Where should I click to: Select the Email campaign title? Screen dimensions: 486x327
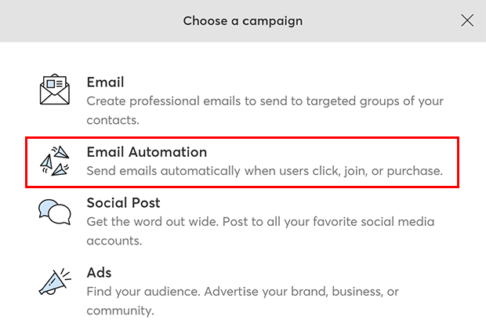105,82
